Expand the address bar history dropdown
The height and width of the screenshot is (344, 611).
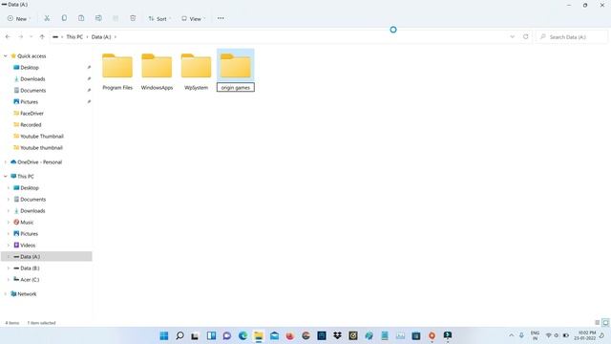pos(512,36)
